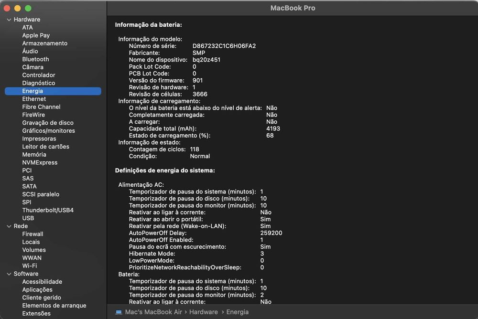
Task: Click the MacBook Pro window title
Action: (293, 8)
